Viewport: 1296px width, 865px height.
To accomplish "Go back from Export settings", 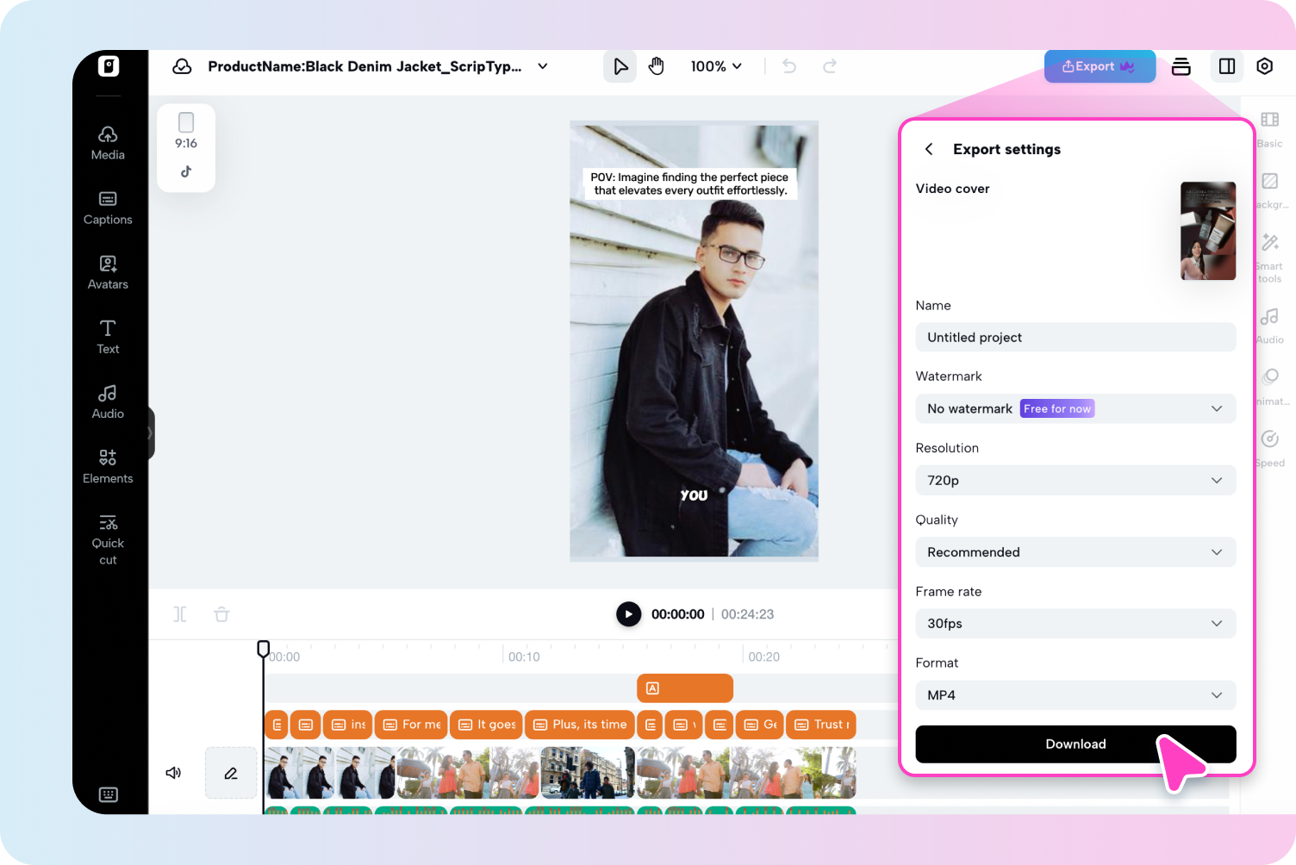I will tap(929, 149).
